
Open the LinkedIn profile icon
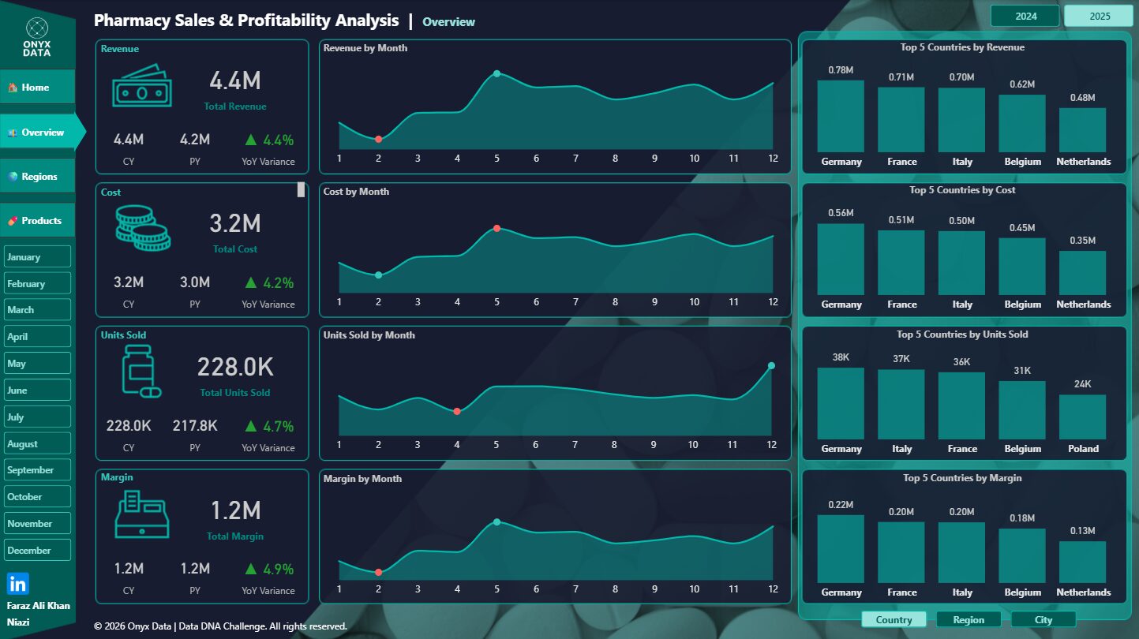[x=18, y=584]
